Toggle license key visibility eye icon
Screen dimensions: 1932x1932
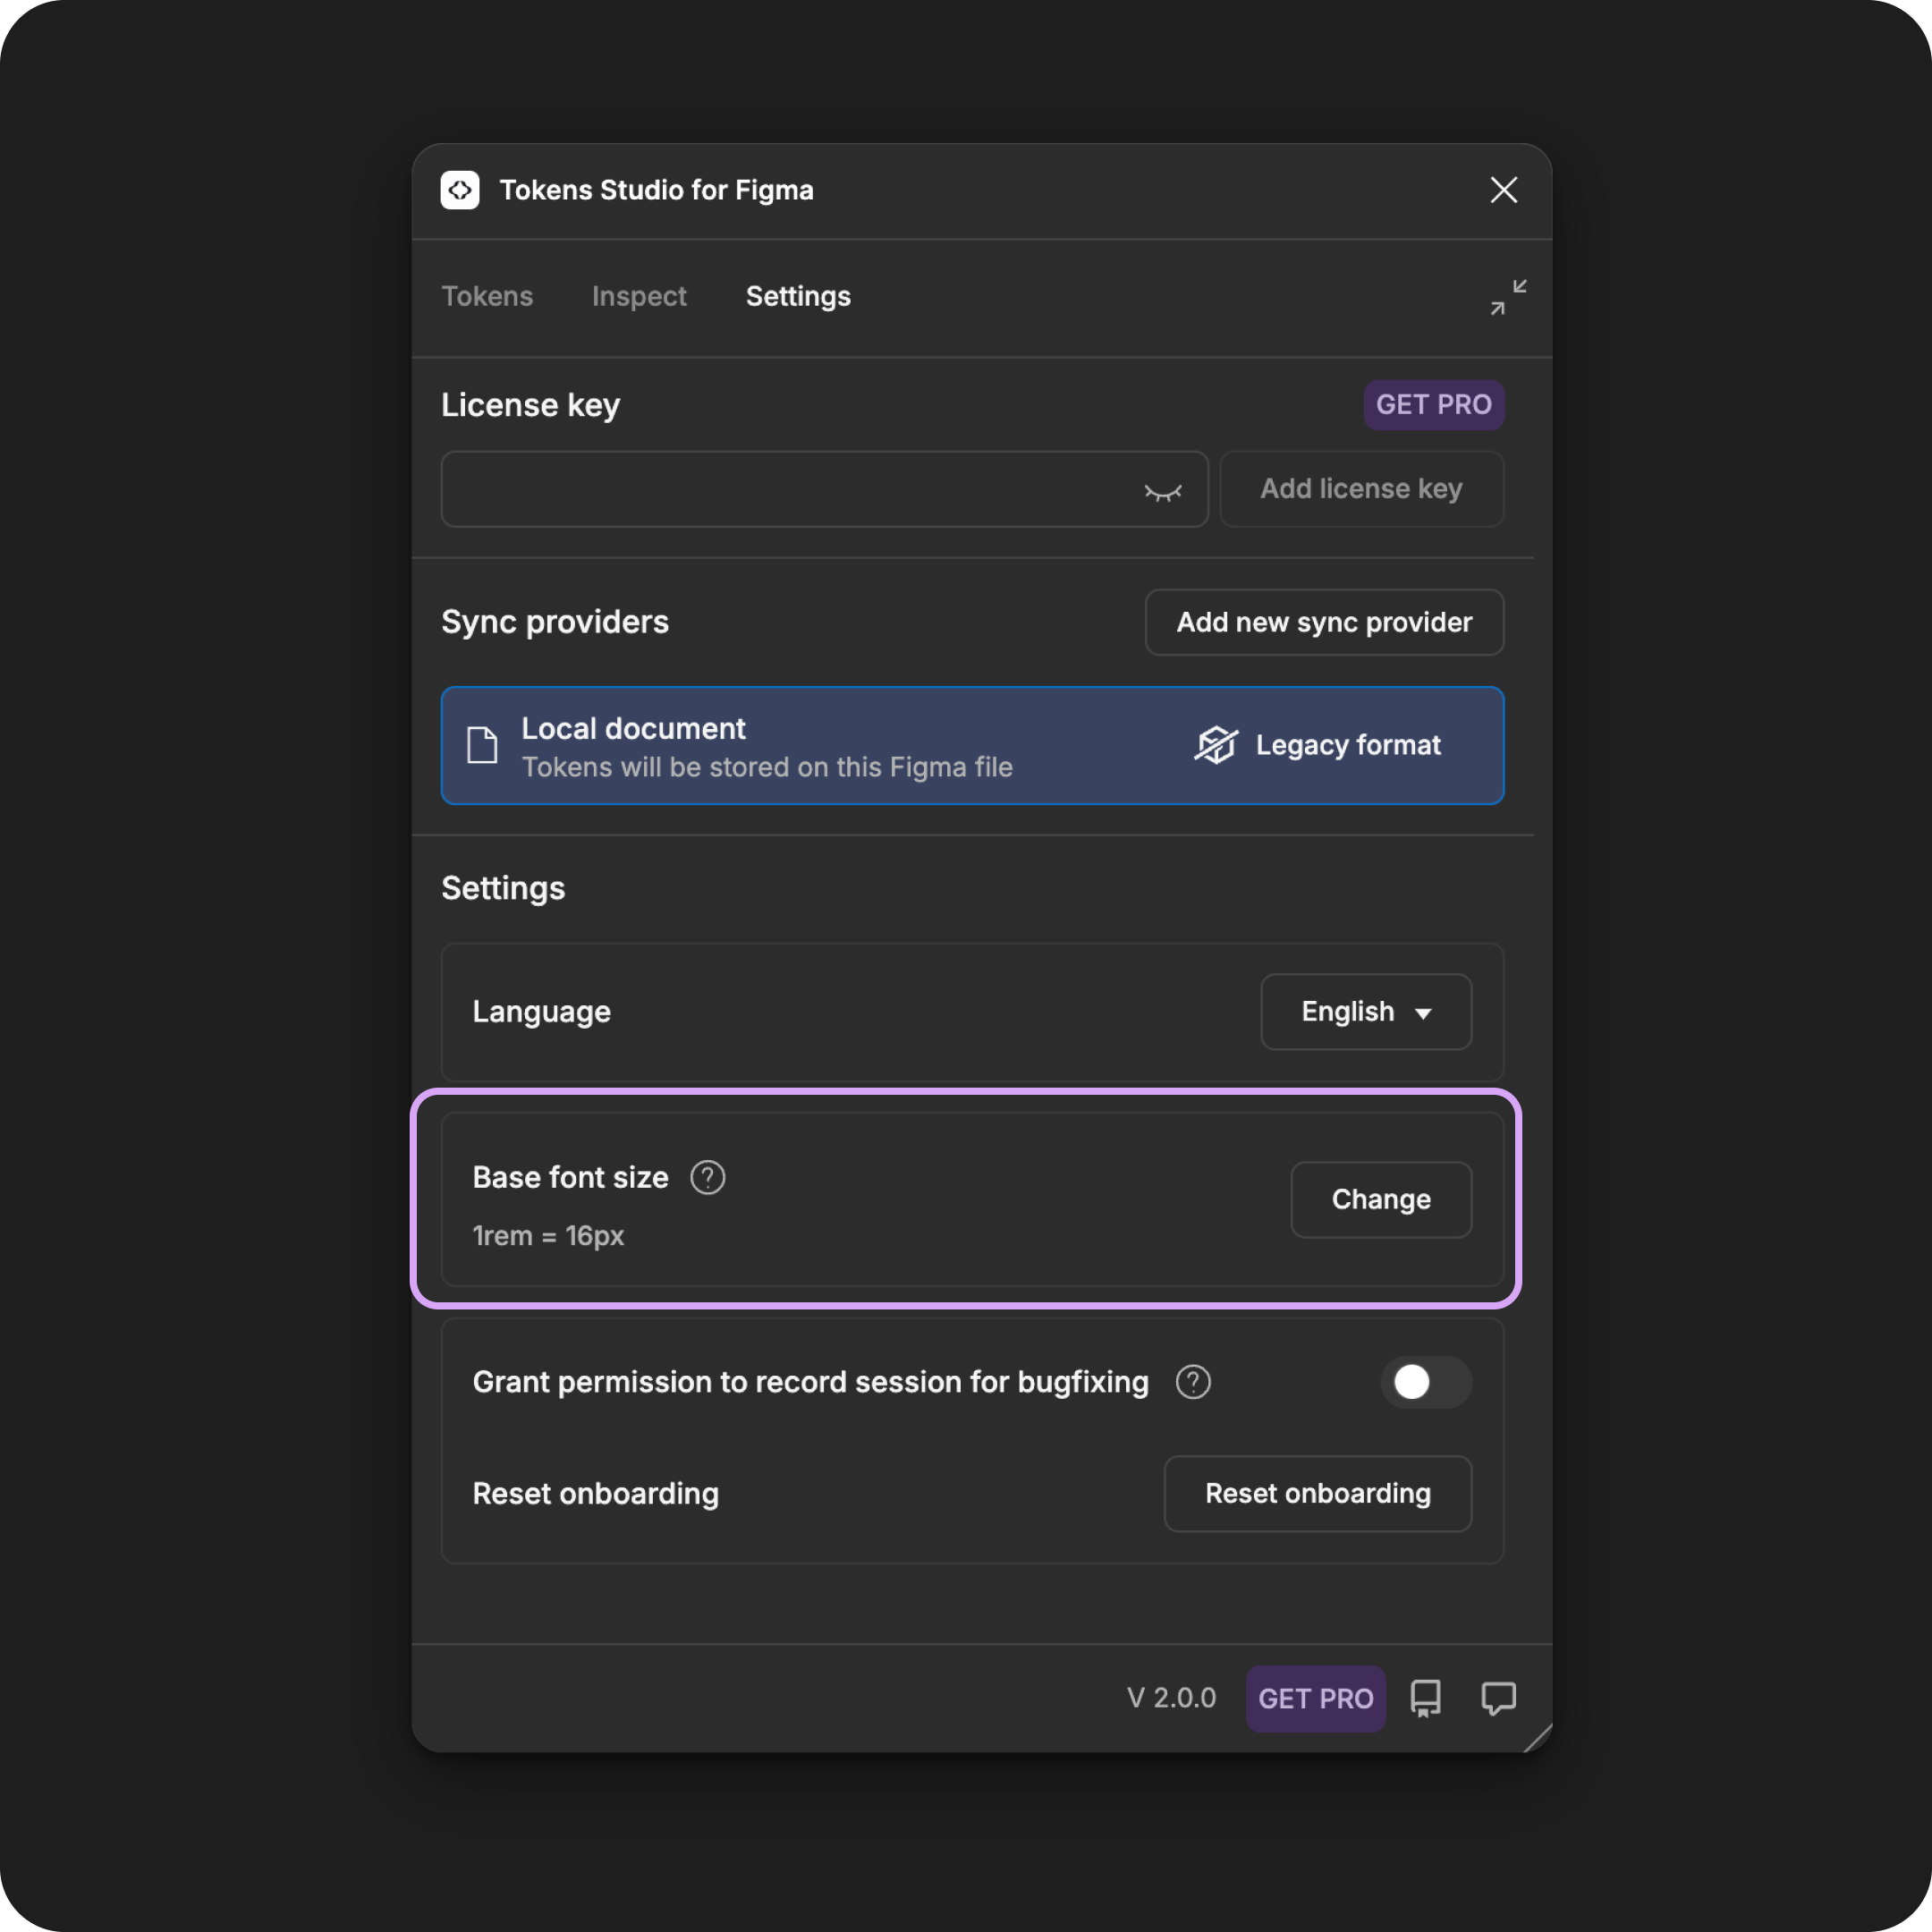[1162, 491]
